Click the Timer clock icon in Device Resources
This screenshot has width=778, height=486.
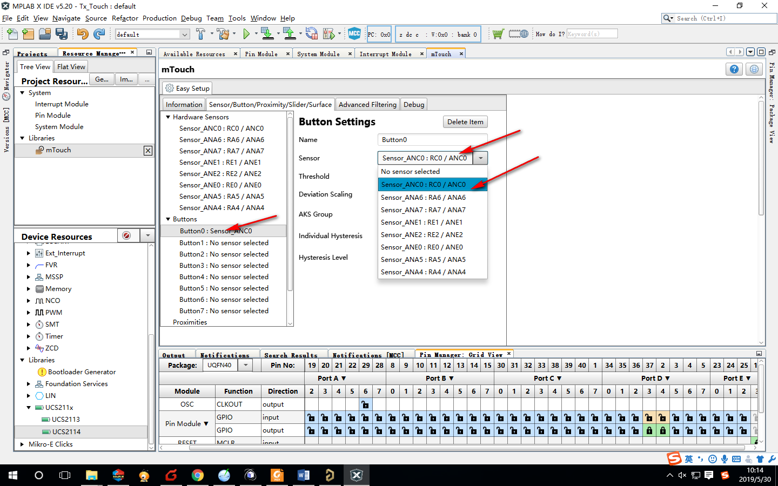point(39,336)
